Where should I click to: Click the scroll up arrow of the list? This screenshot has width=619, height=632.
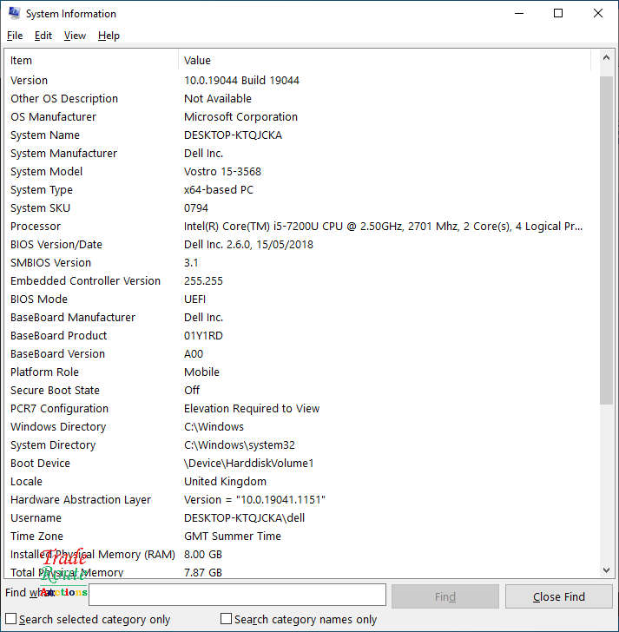tap(606, 57)
